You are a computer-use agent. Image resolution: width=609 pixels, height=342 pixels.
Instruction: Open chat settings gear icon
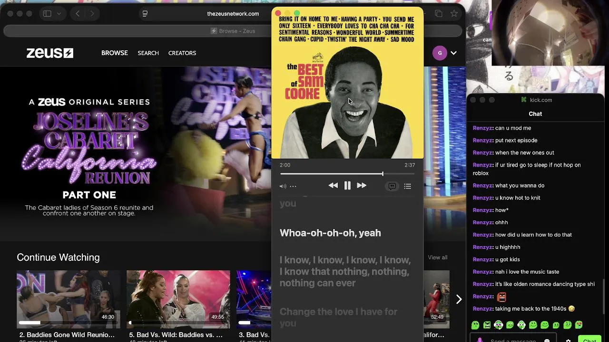tap(568, 340)
